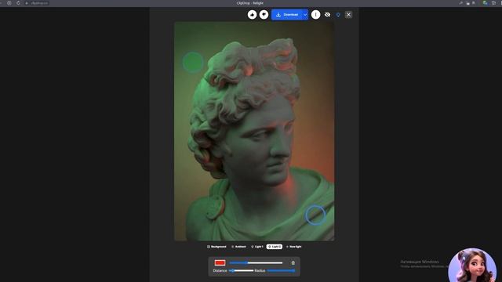Select the Light 2 tab

[x=275, y=247]
